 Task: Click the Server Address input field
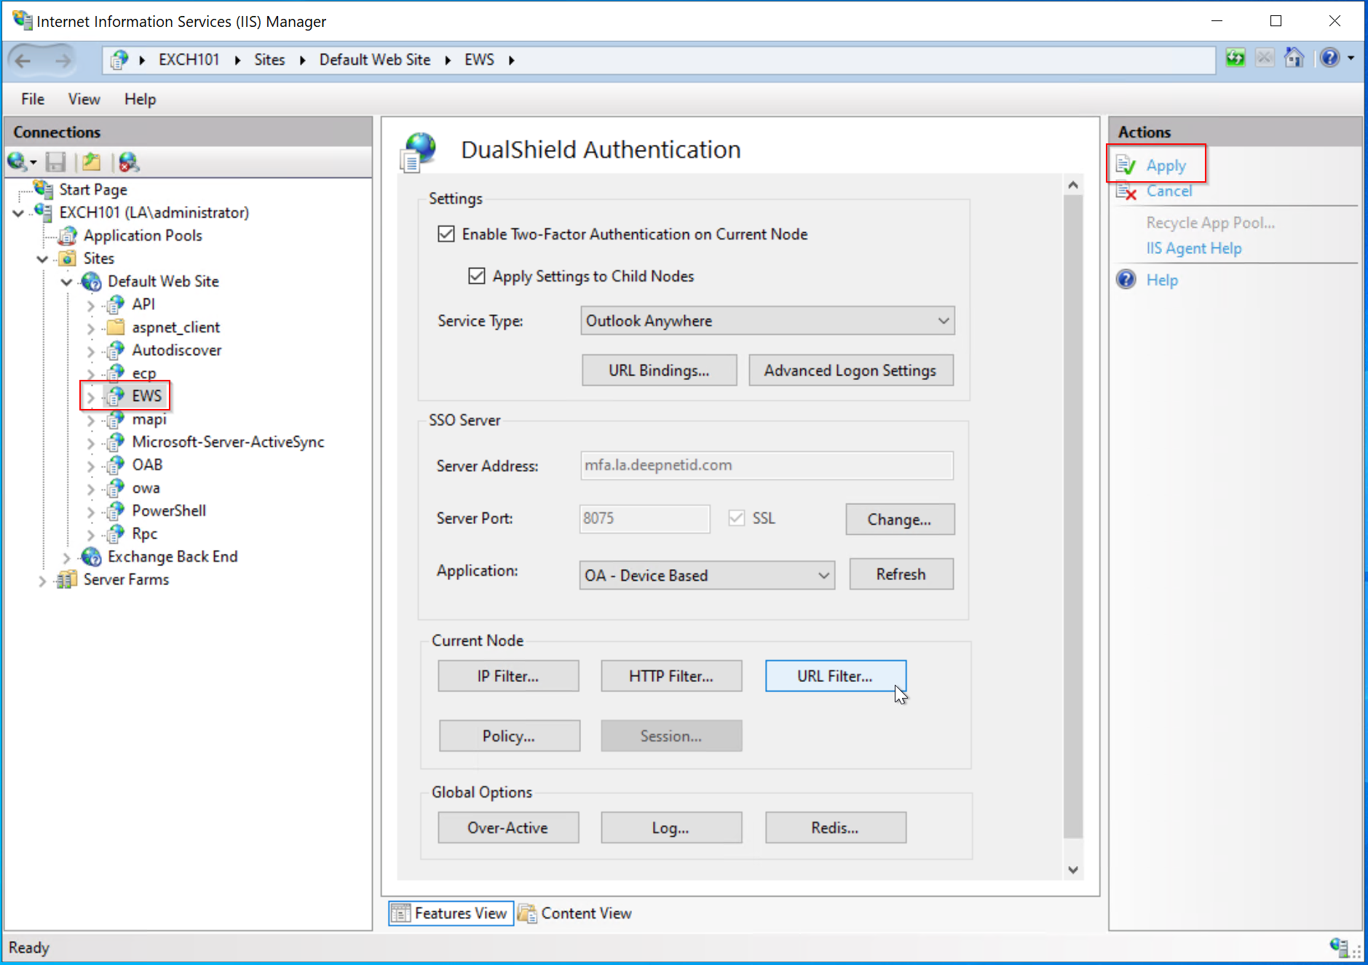(x=767, y=466)
